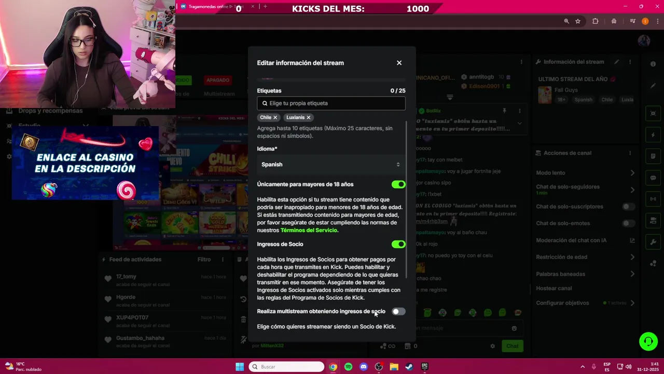The height and width of the screenshot is (374, 664).
Task: Expand Configurar objetivos
Action: point(632,303)
